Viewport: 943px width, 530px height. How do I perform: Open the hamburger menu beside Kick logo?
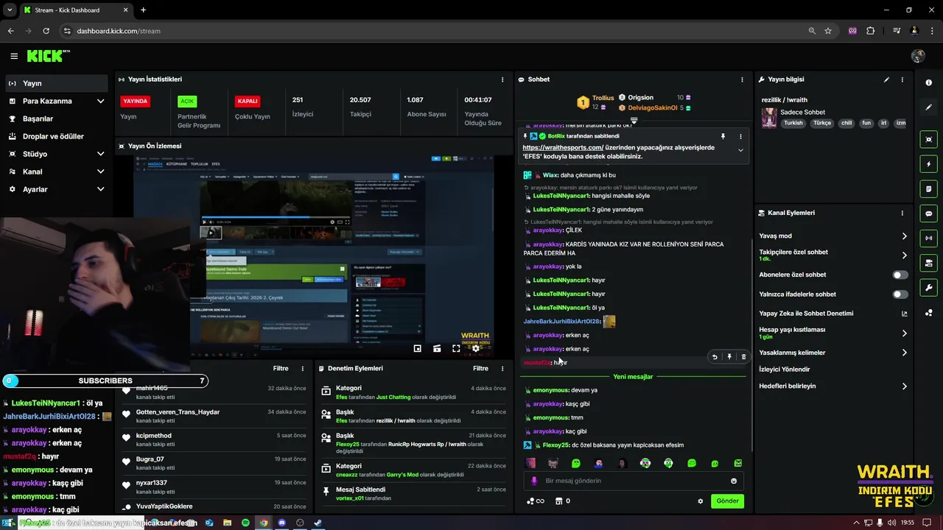14,56
